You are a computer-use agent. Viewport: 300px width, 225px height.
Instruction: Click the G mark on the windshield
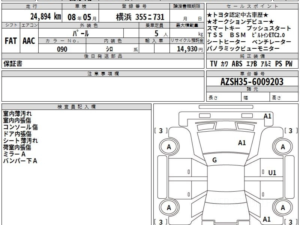[214, 160]
